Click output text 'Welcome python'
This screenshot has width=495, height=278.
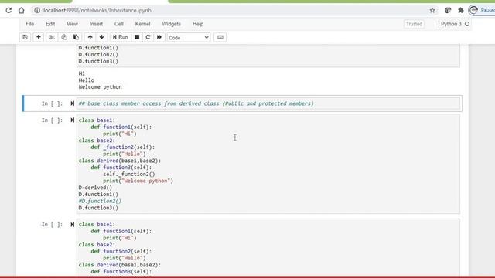[100, 87]
